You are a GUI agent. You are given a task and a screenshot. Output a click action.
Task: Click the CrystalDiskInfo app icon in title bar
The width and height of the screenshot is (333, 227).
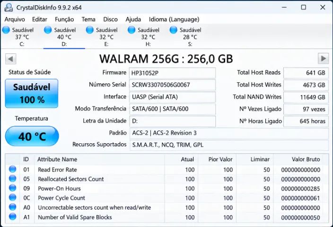coord(9,8)
